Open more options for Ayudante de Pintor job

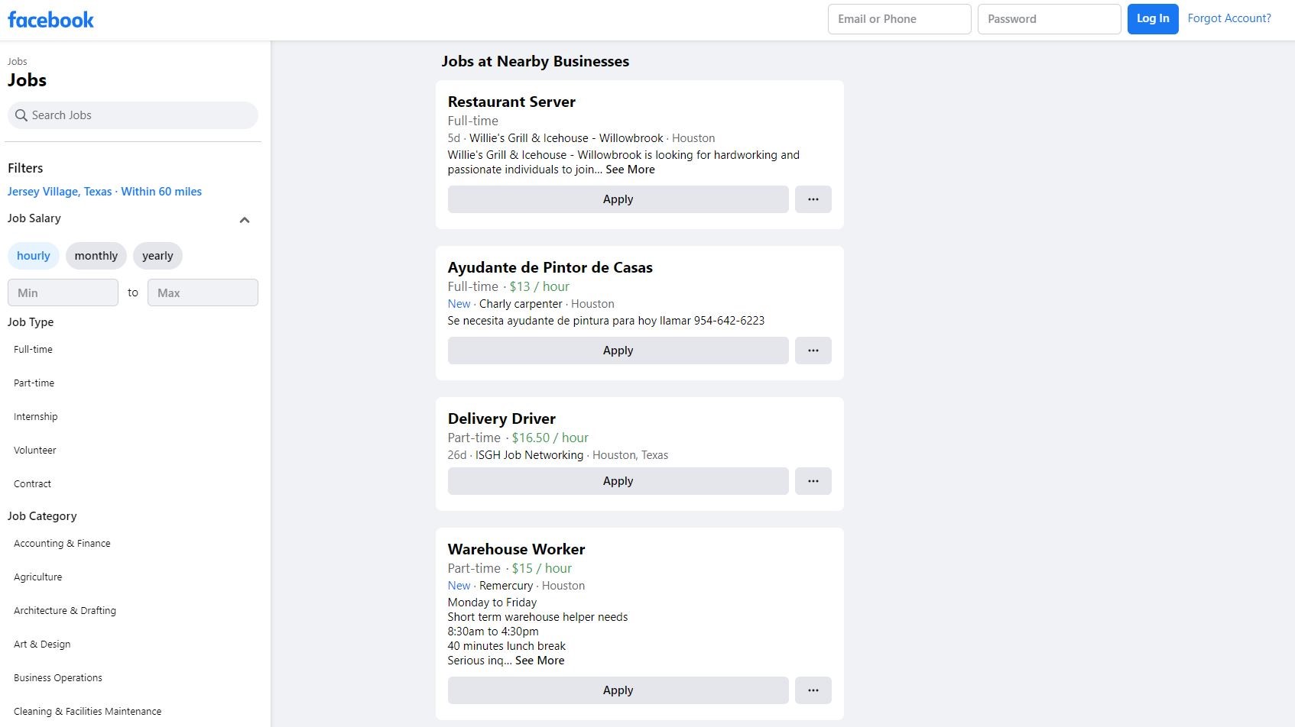[813, 350]
